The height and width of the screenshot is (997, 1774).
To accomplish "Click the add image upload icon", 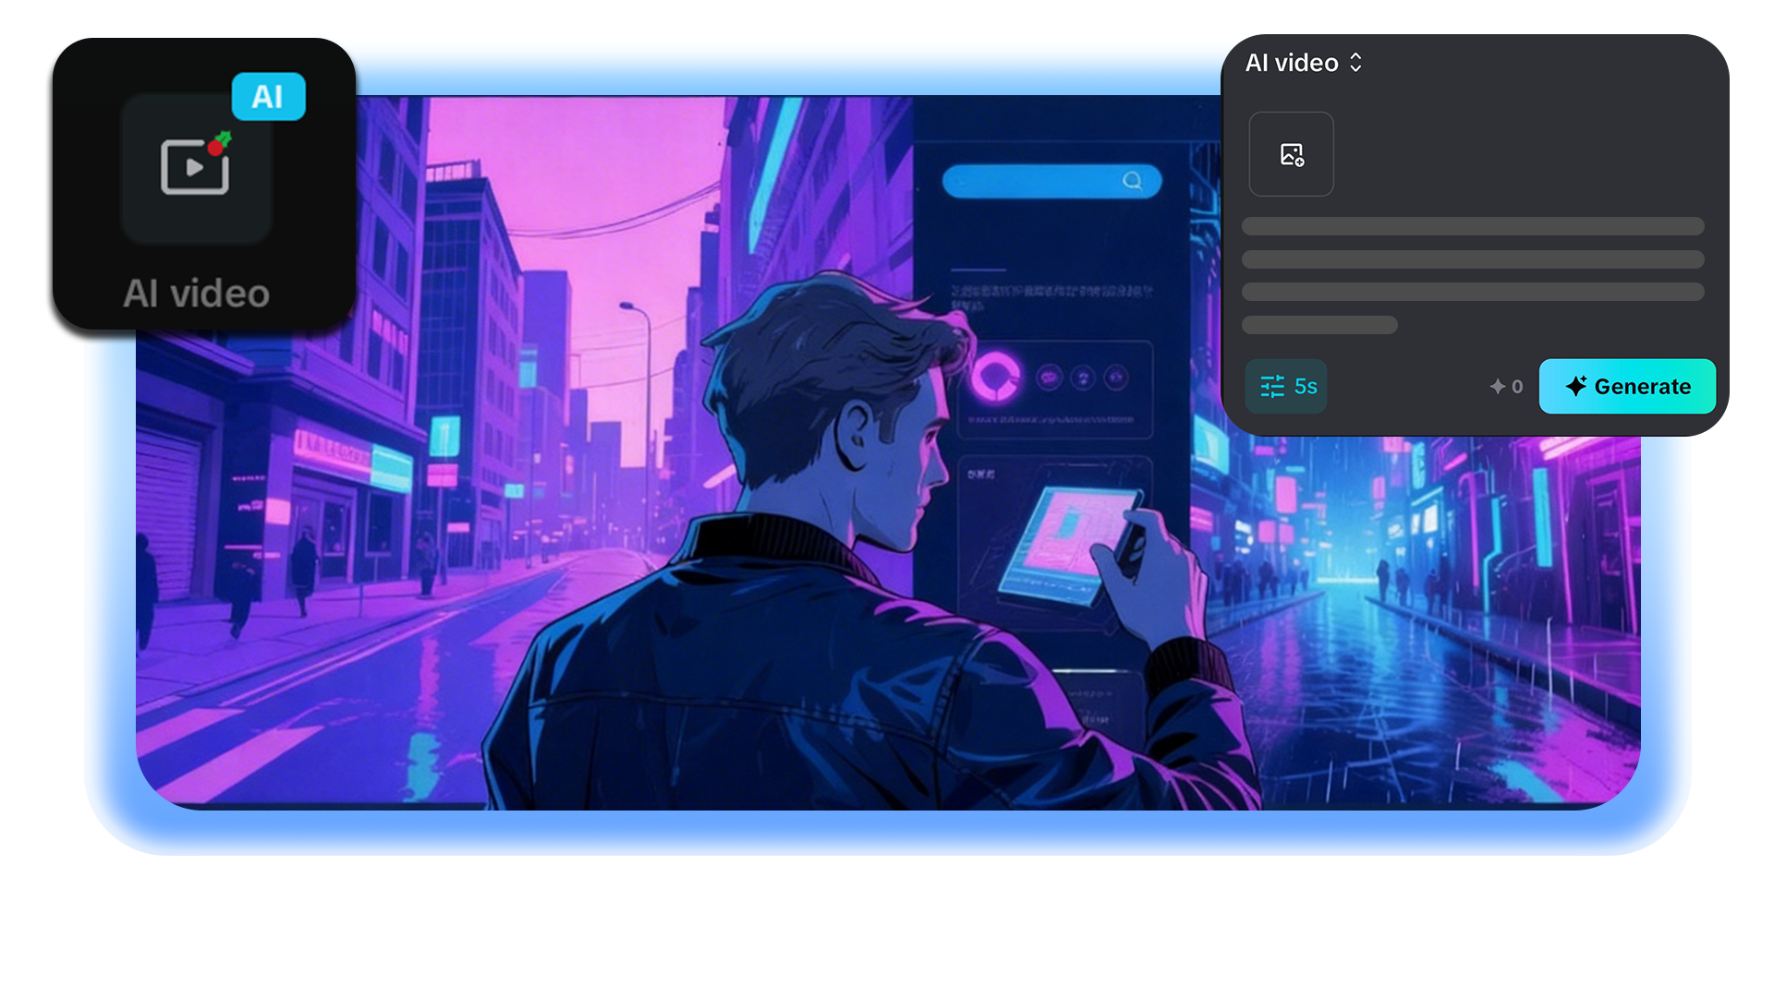I will (x=1291, y=154).
